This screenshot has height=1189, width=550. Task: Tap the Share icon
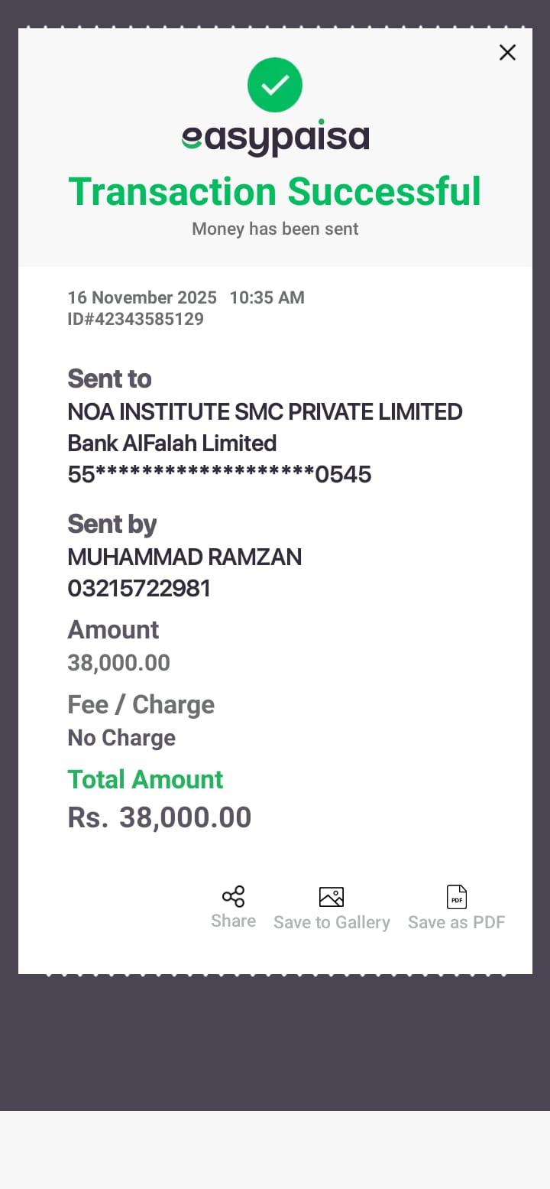tap(233, 897)
